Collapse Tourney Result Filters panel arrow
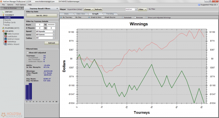This screenshot has height=118, width=219. [x=57, y=8]
